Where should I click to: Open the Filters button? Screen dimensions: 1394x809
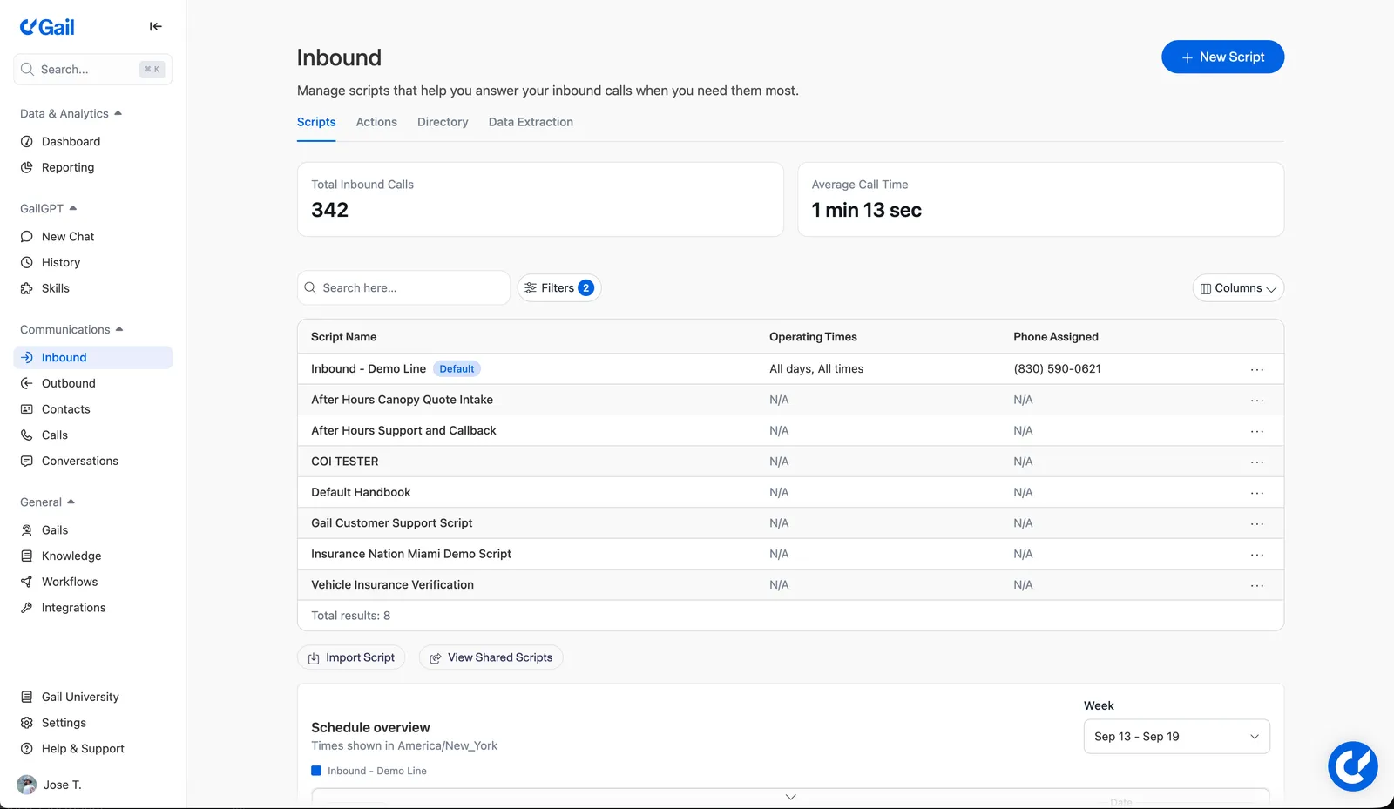(x=559, y=288)
